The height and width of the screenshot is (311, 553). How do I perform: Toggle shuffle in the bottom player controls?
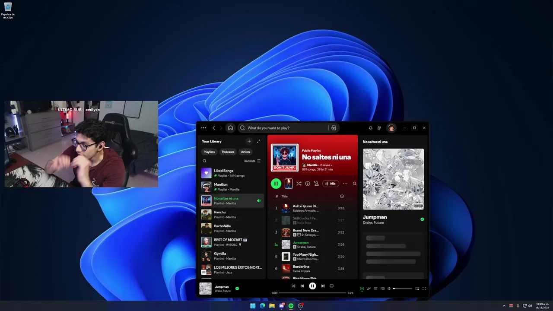pyautogui.click(x=293, y=286)
